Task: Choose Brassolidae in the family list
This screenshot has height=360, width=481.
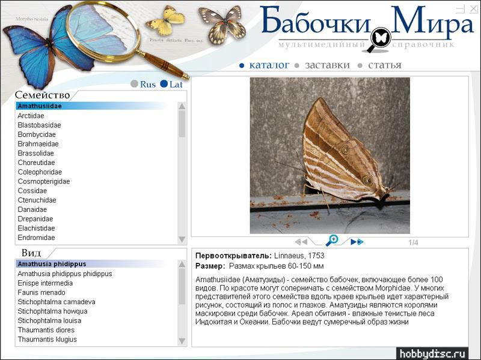Action: click(35, 153)
